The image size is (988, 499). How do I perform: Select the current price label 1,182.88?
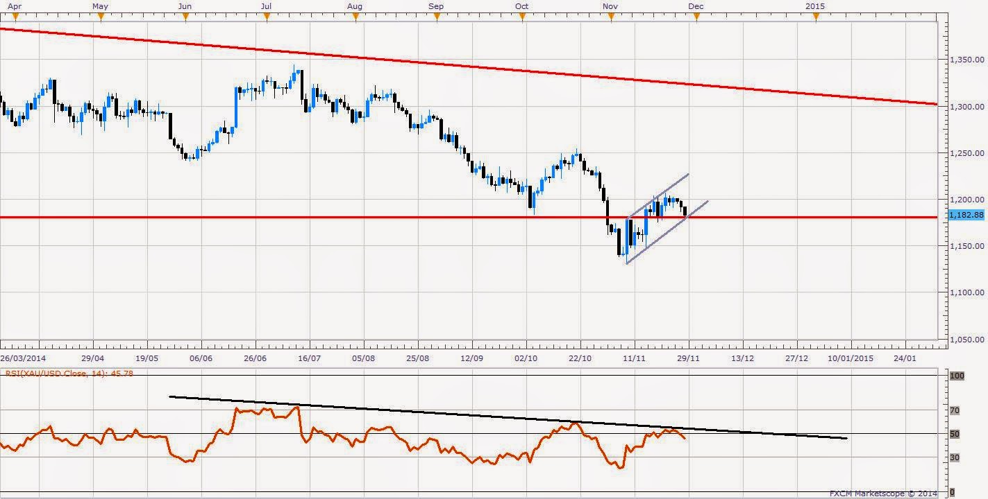[966, 216]
